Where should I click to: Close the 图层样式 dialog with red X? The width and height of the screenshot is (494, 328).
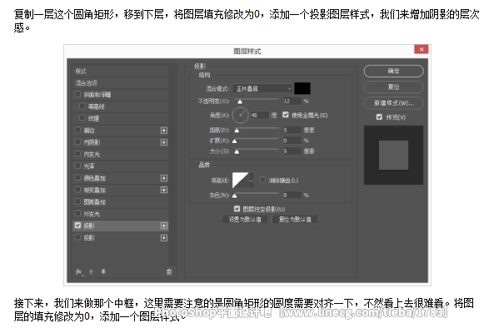point(422,49)
